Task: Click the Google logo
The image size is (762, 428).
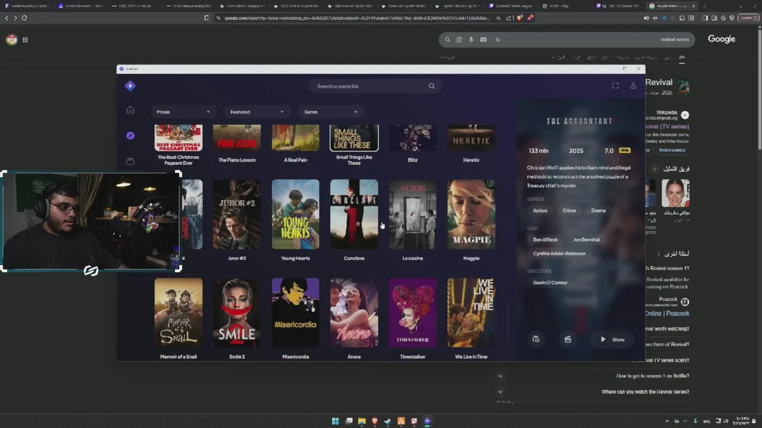Action: coord(722,39)
